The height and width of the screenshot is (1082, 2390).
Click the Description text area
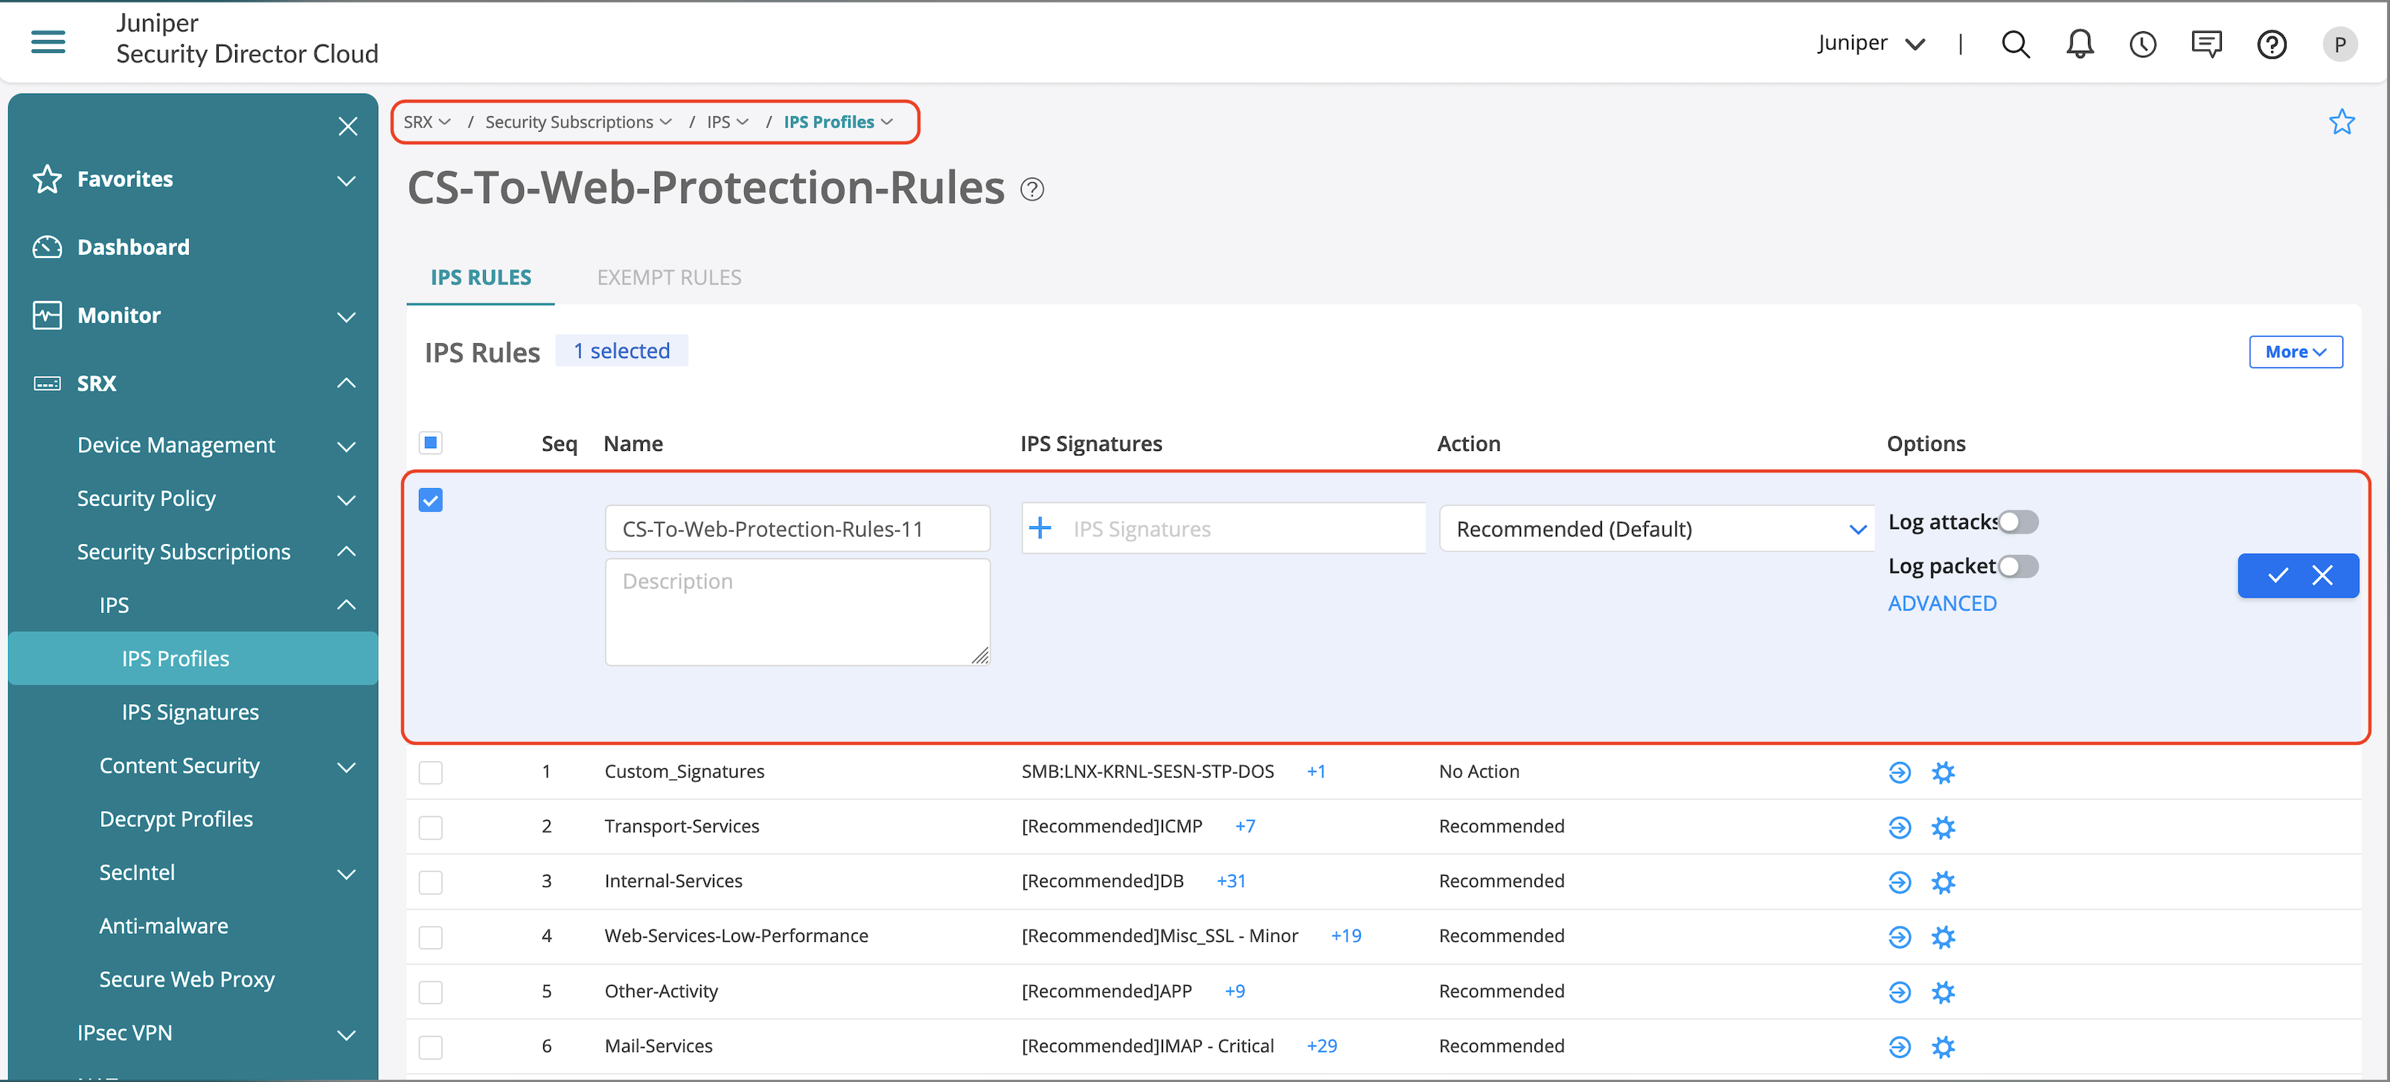tap(797, 611)
